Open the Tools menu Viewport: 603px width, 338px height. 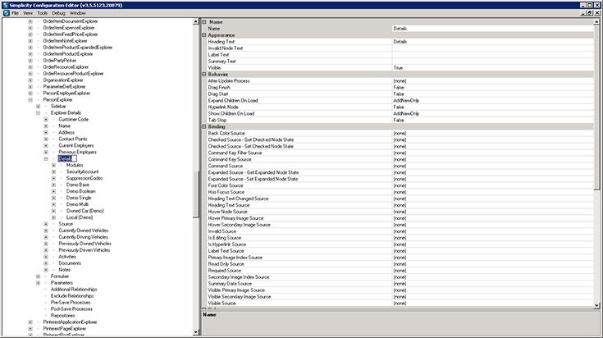click(40, 13)
